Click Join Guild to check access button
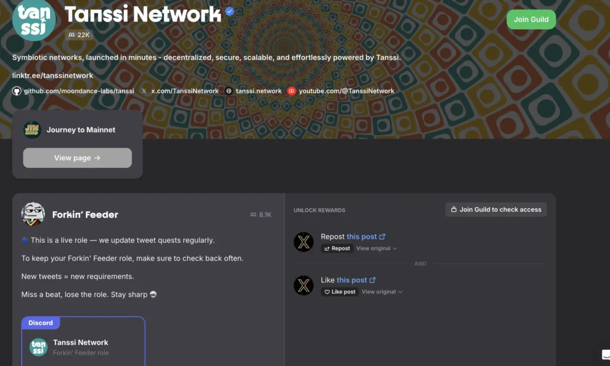Viewport: 610px width, 366px height. click(x=496, y=209)
